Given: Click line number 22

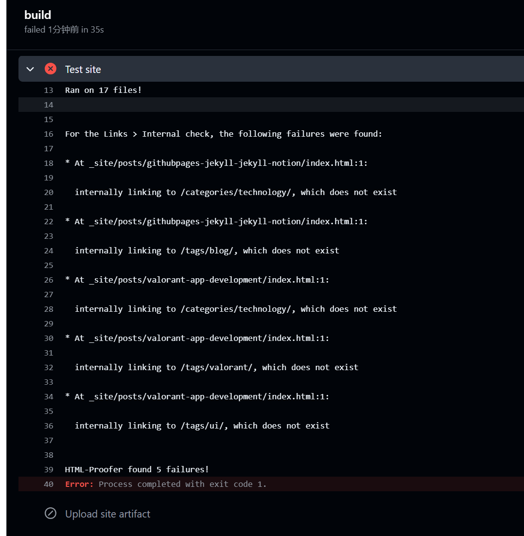Looking at the screenshot, I should 49,221.
